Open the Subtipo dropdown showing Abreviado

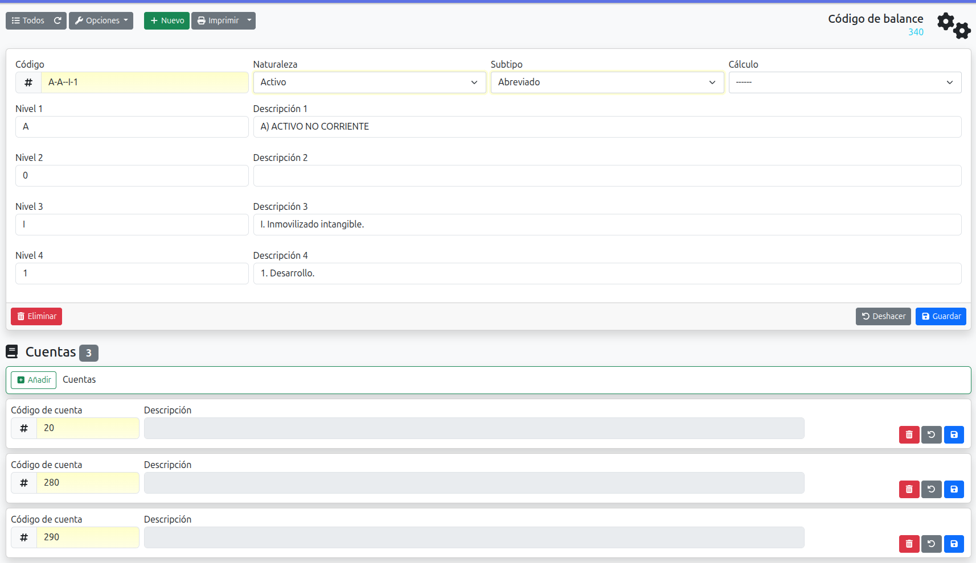tap(606, 82)
